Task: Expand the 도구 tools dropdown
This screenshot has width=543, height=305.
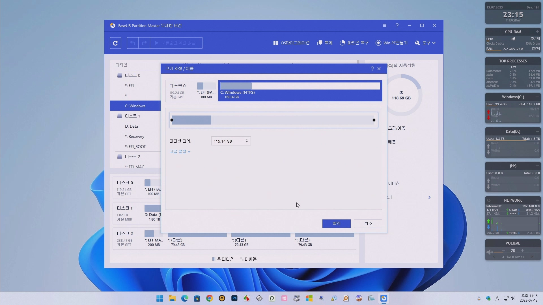Action: pyautogui.click(x=425, y=43)
